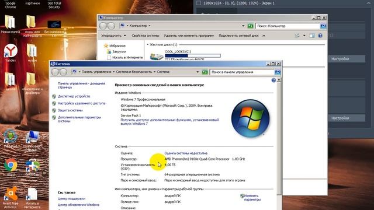This screenshot has height=210, width=374.
Task: Expand the arrow after Панель управления breadcrumb
Action: tap(113, 72)
